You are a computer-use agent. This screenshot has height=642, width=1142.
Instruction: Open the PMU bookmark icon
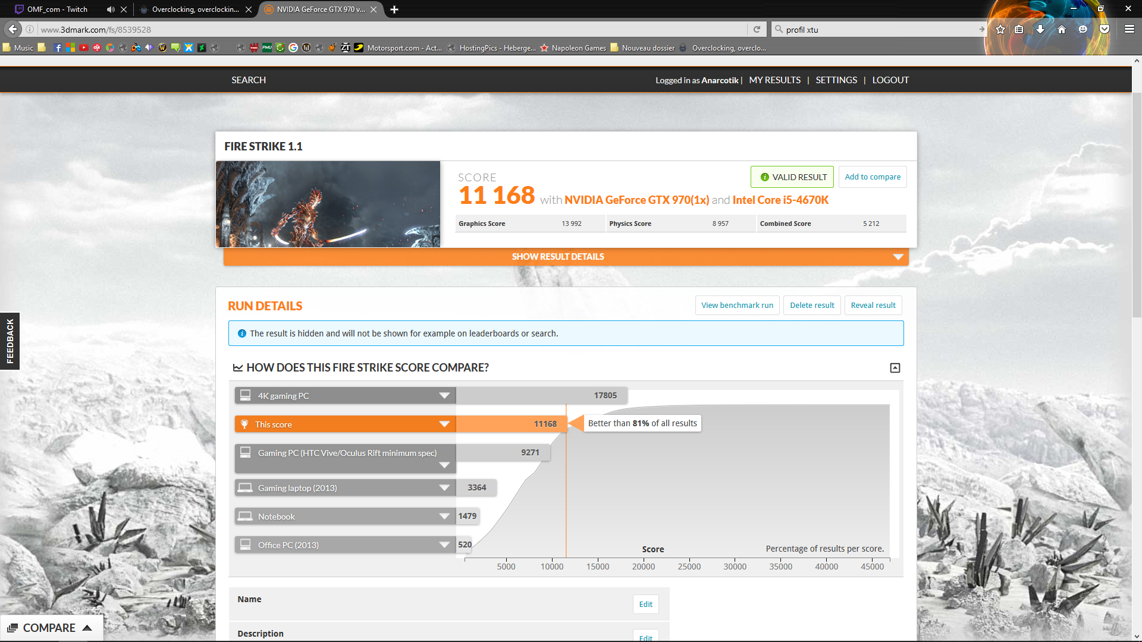pyautogui.click(x=267, y=48)
